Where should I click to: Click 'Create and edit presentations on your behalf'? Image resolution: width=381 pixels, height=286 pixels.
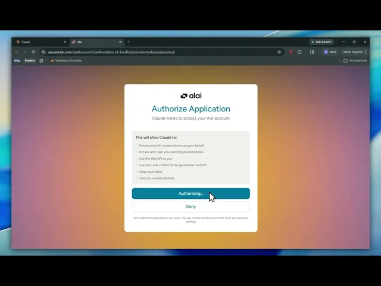coord(171,145)
